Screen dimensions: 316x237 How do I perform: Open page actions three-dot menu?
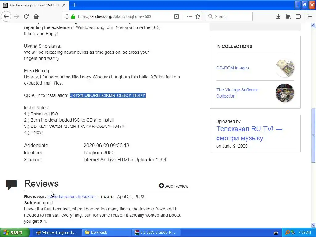tap(189, 16)
